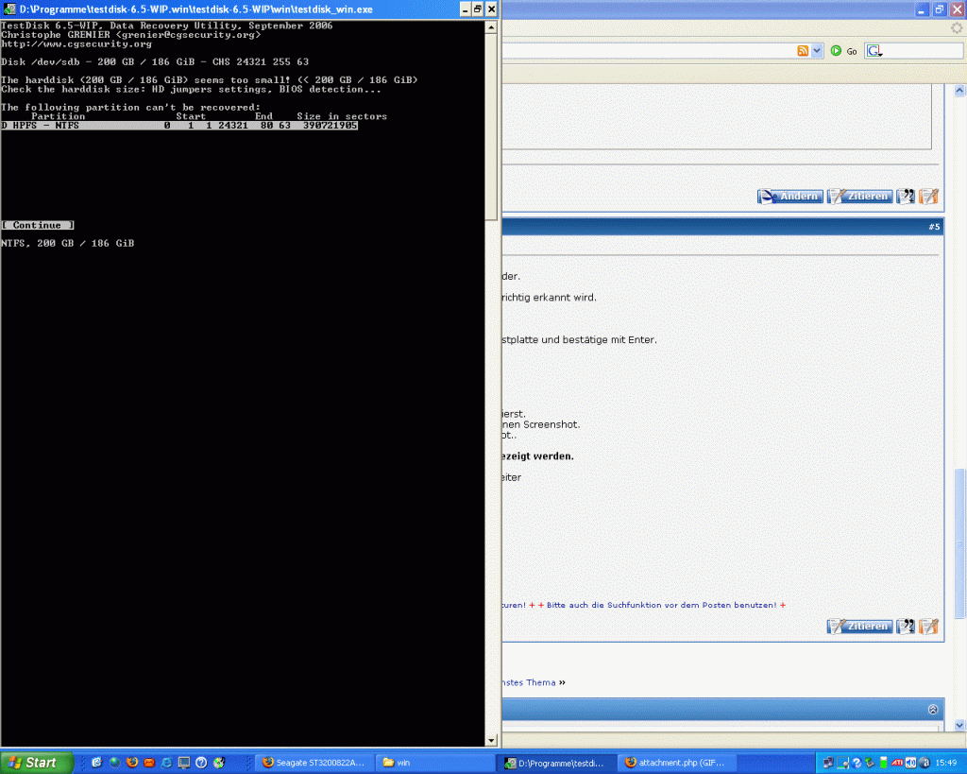The image size is (967, 774).
Task: Click the RSS feed icon in address bar
Action: 803,51
